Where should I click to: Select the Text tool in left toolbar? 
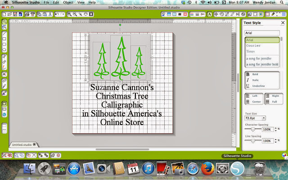[4, 74]
